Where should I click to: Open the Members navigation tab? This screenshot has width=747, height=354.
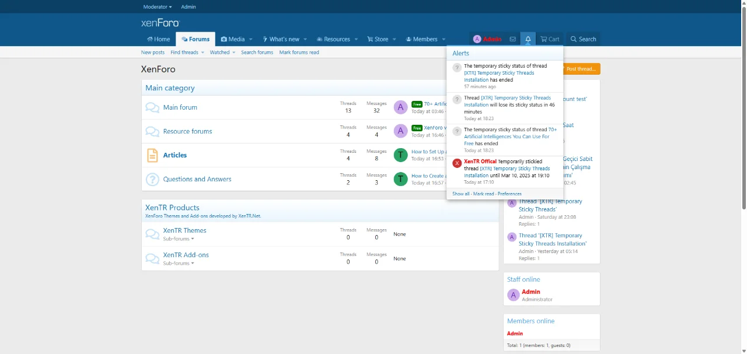[425, 39]
